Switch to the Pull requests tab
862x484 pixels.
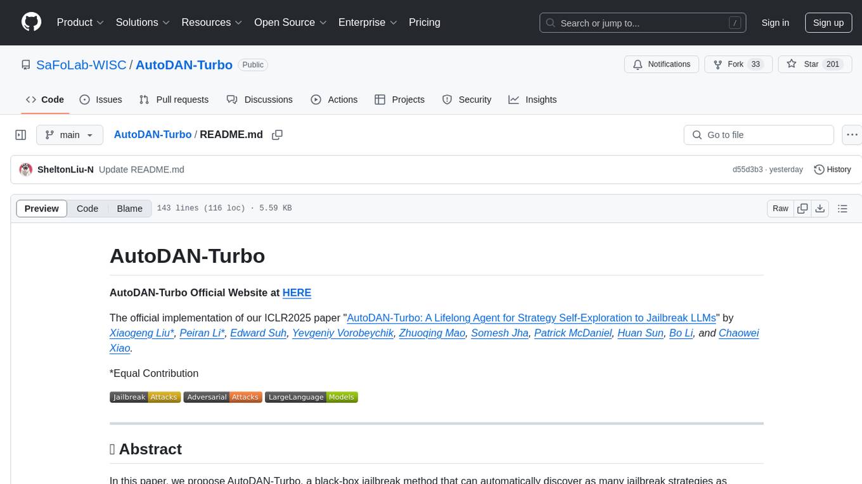[x=174, y=99]
